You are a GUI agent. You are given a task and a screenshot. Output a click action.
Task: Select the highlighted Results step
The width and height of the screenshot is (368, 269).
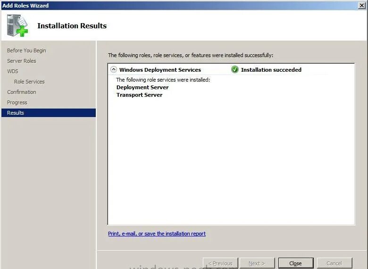pos(49,113)
